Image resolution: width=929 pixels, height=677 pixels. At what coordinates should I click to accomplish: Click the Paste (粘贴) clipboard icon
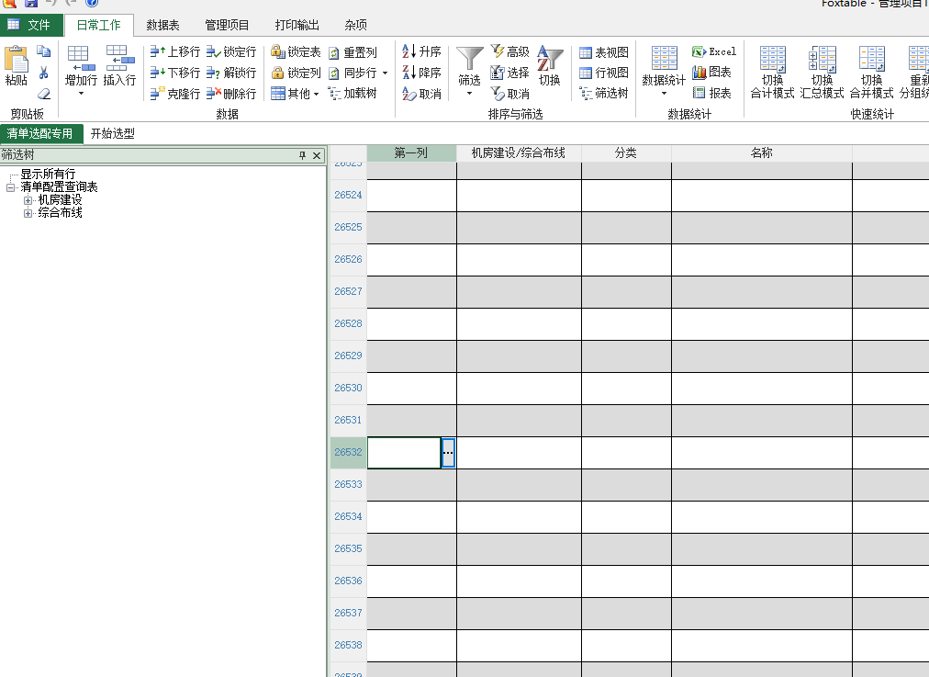click(16, 60)
